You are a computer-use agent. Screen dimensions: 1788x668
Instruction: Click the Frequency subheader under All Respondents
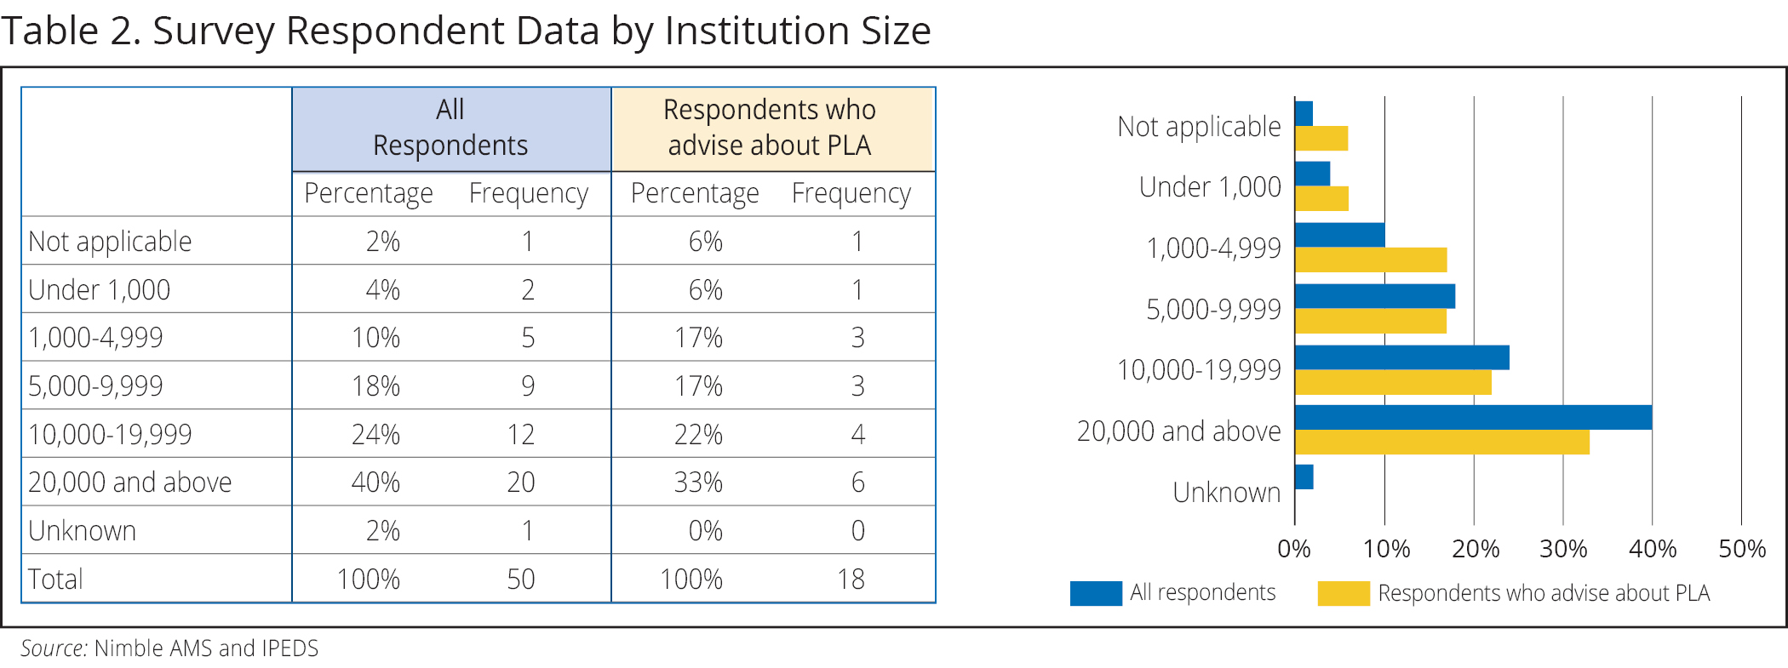click(528, 194)
